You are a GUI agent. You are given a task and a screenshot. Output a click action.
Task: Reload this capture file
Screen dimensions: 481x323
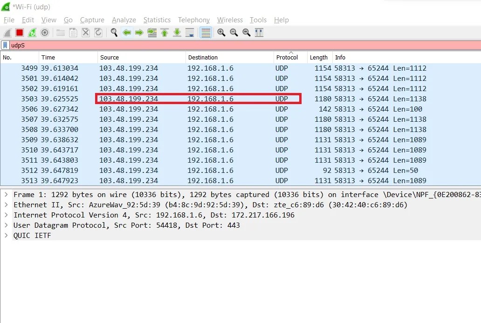pos(98,33)
